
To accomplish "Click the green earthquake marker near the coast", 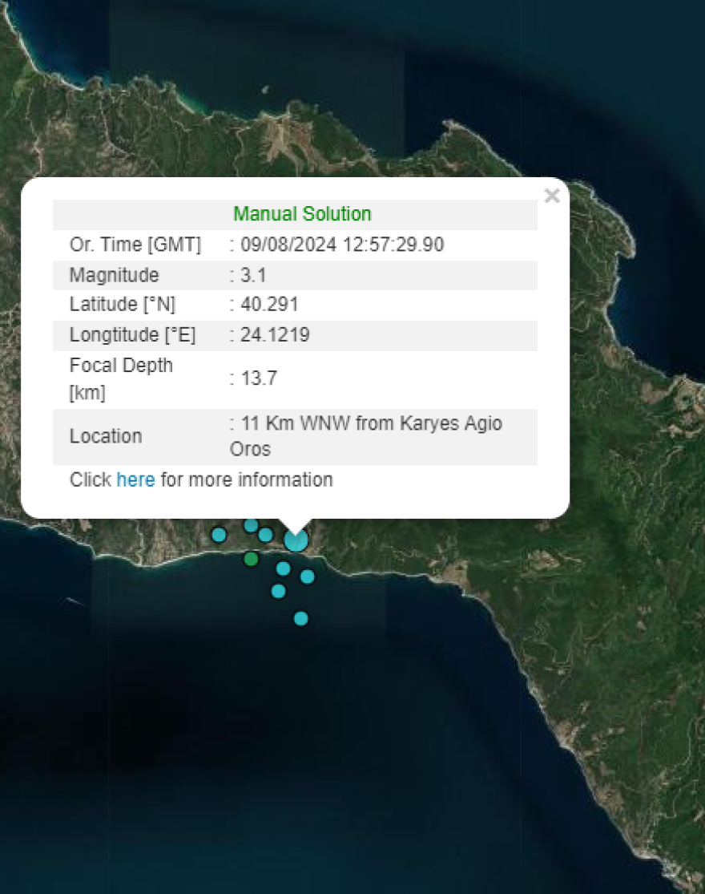I will pyautogui.click(x=251, y=559).
